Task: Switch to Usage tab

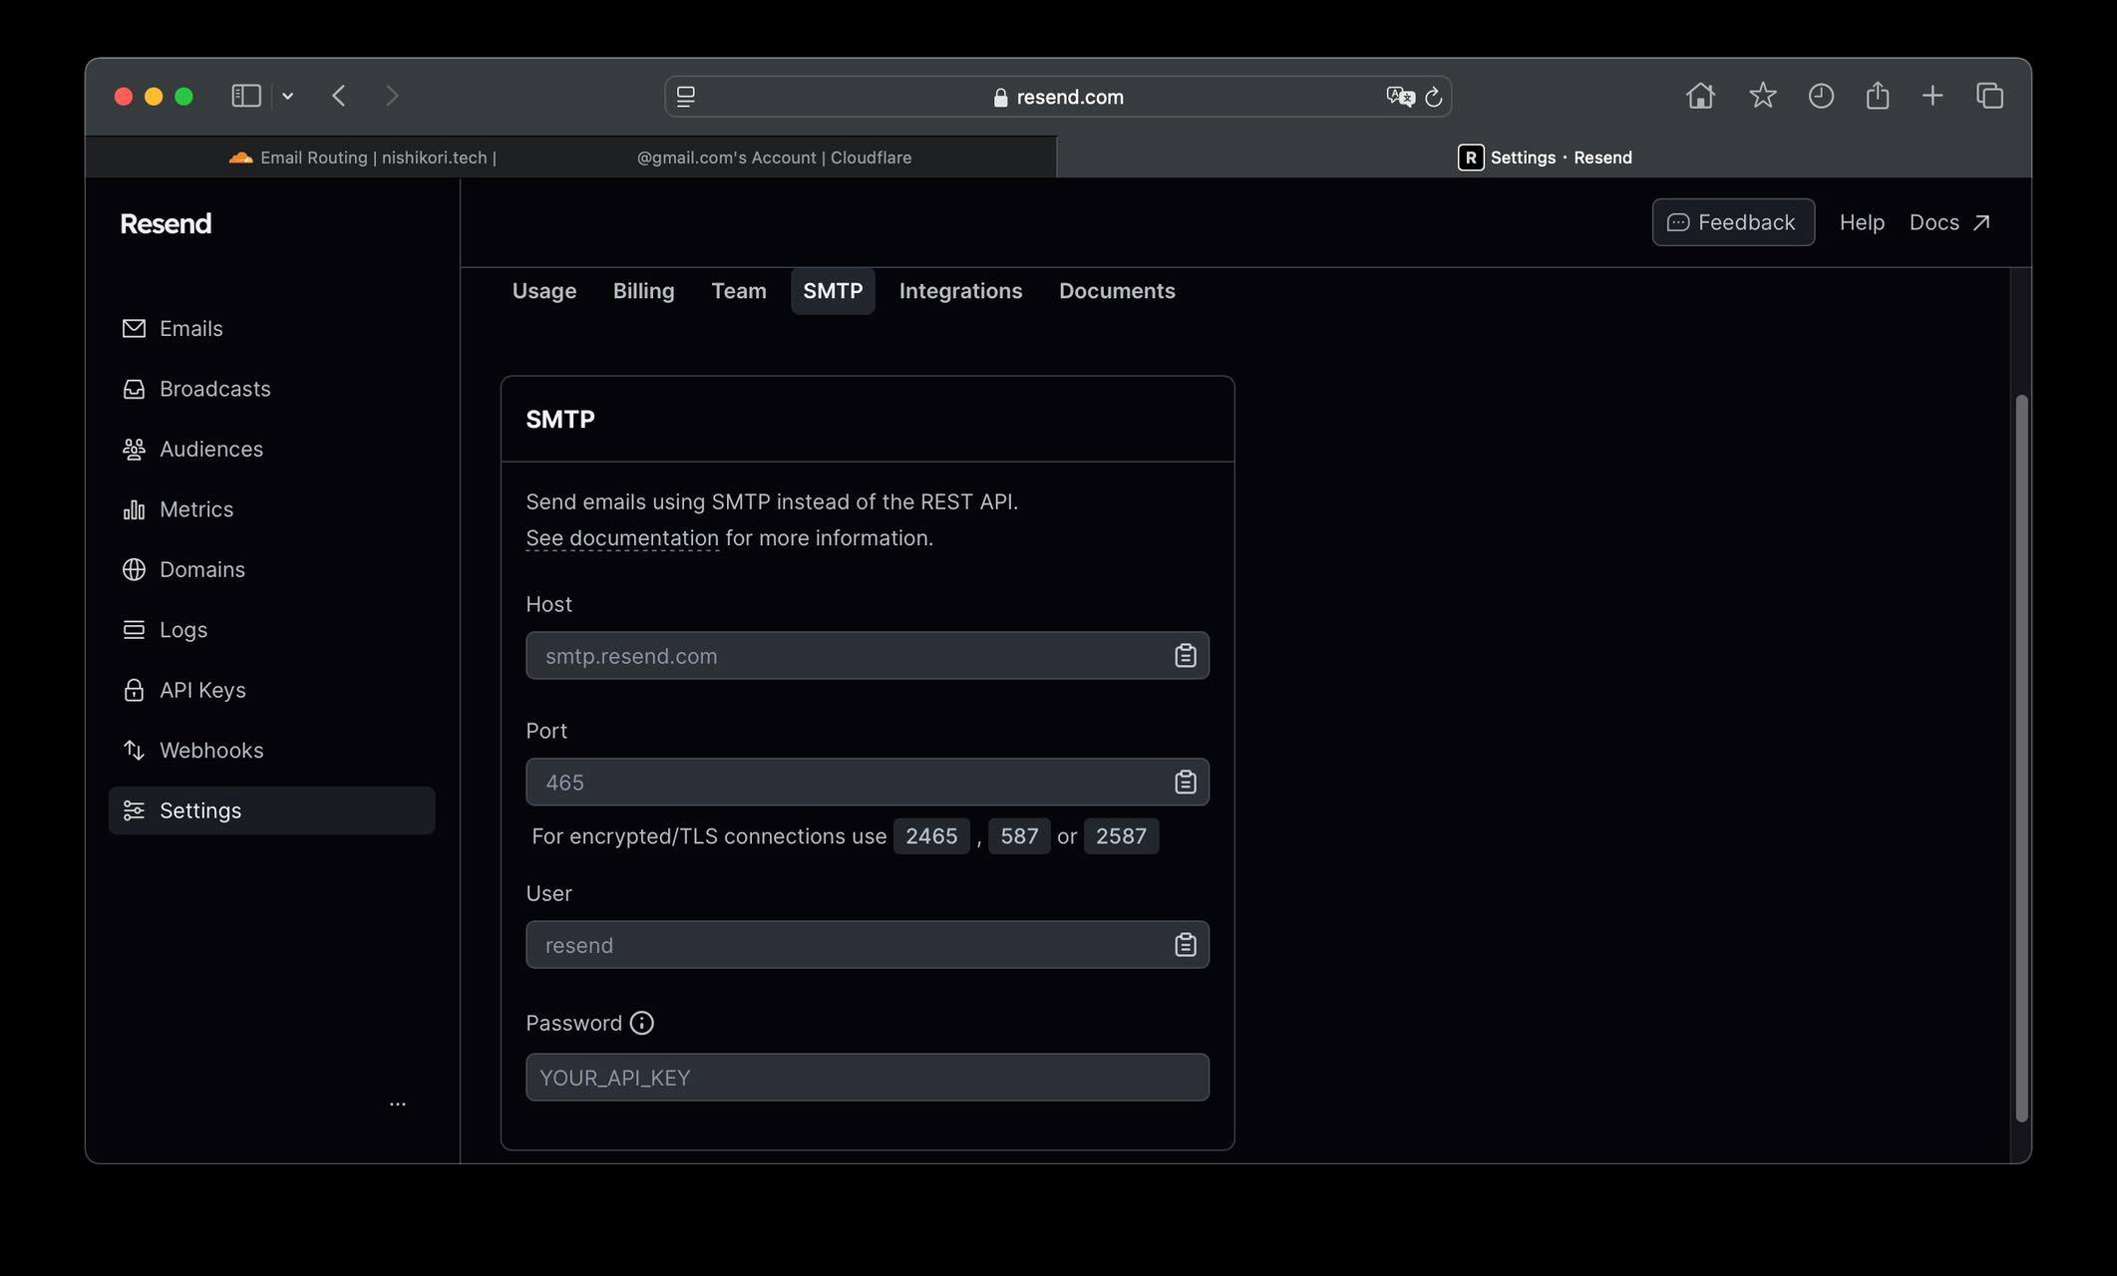Action: tap(544, 291)
